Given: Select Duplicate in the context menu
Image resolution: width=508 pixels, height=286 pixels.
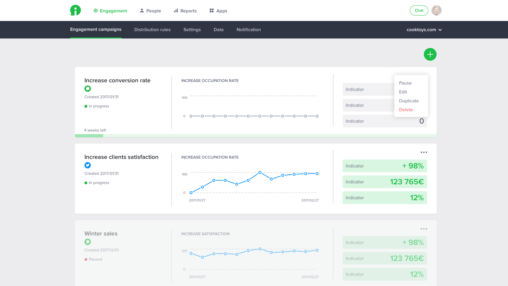Looking at the screenshot, I should coord(409,101).
